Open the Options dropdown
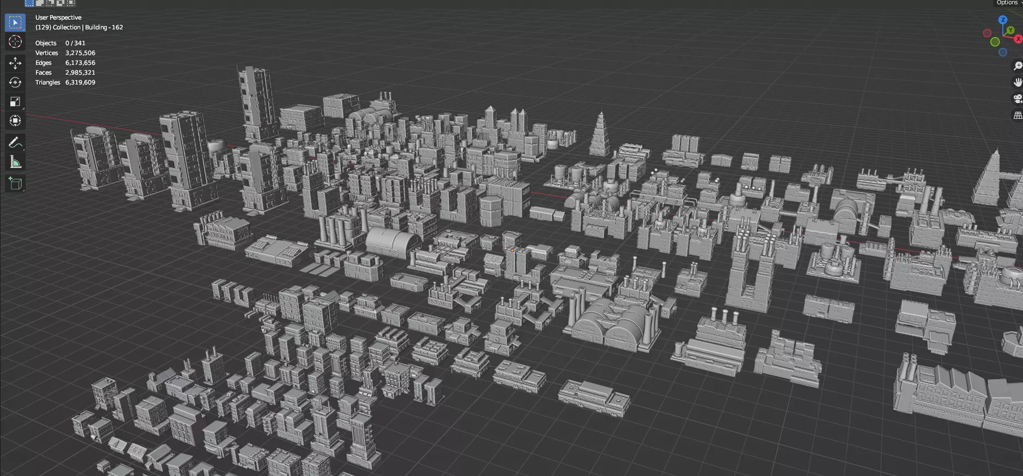1023x476 pixels. pos(1008,3)
